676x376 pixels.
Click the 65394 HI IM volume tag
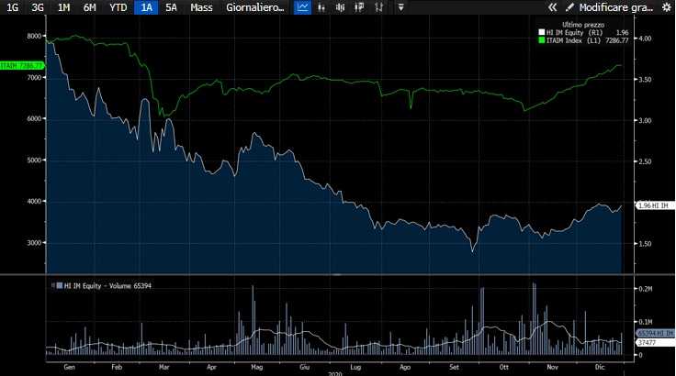(655, 333)
